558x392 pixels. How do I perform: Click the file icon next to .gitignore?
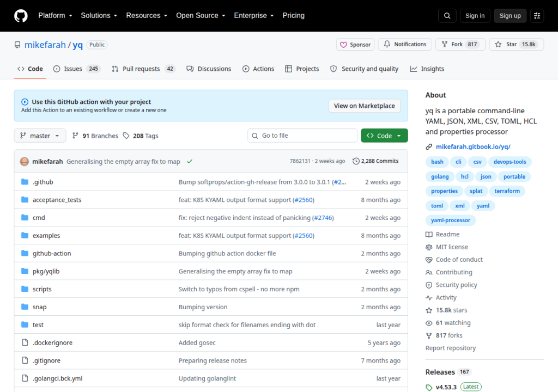click(x=25, y=360)
